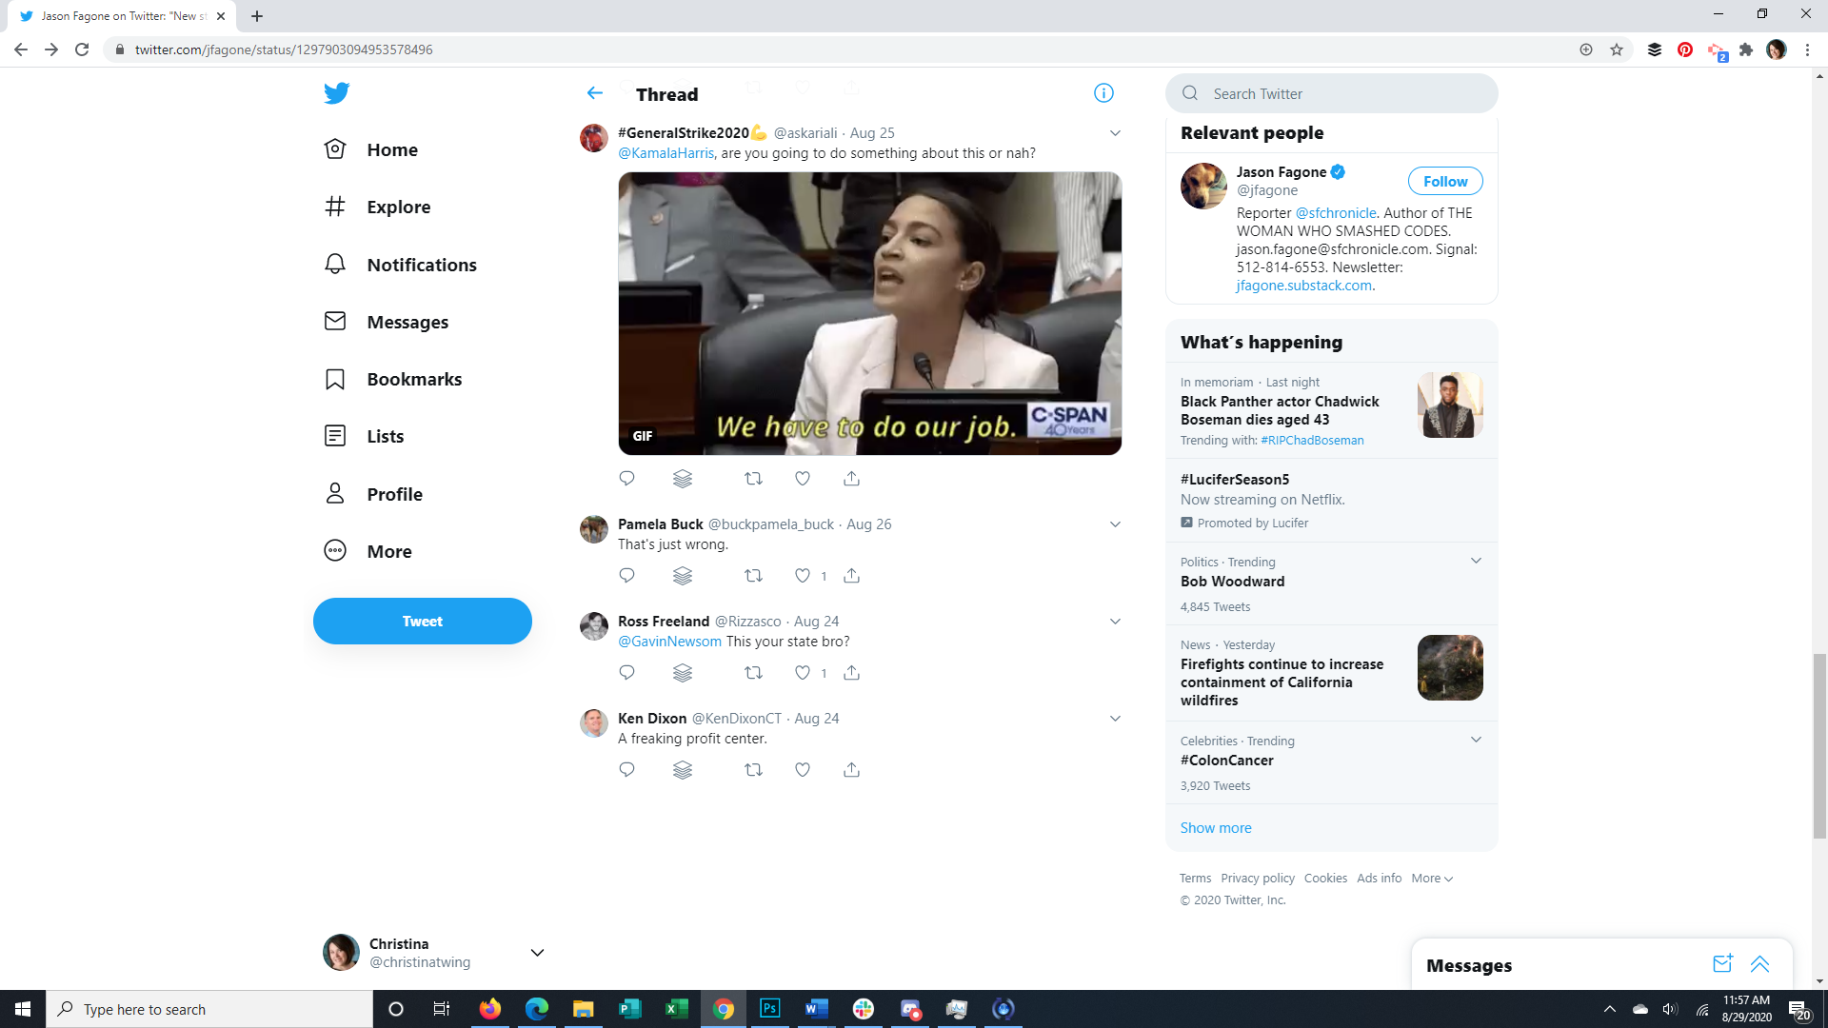1828x1028 pixels.
Task: Like Ken Dixon's tweet
Action: click(803, 769)
